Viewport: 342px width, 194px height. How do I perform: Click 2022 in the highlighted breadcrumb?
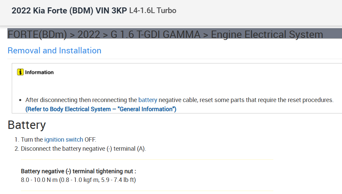(x=89, y=34)
